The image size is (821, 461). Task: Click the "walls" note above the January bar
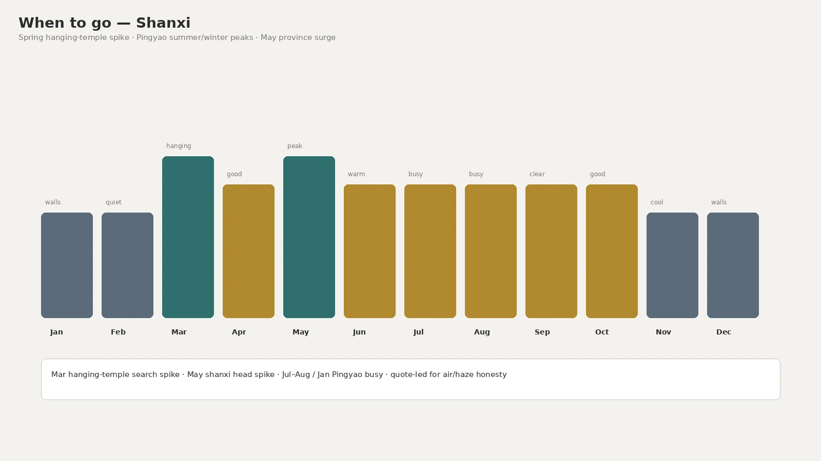pos(53,202)
